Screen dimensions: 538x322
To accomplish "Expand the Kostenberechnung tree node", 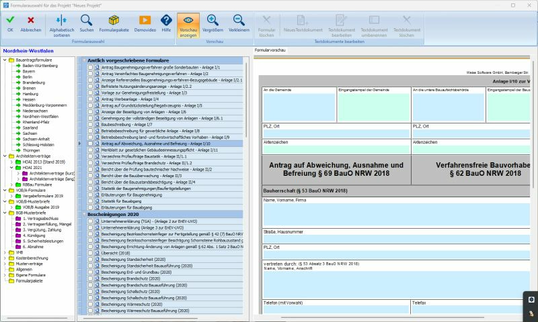I will (5, 258).
